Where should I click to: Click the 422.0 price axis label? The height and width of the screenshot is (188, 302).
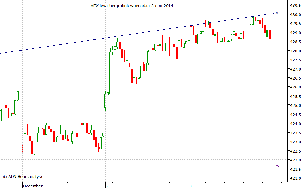click(x=296, y=160)
